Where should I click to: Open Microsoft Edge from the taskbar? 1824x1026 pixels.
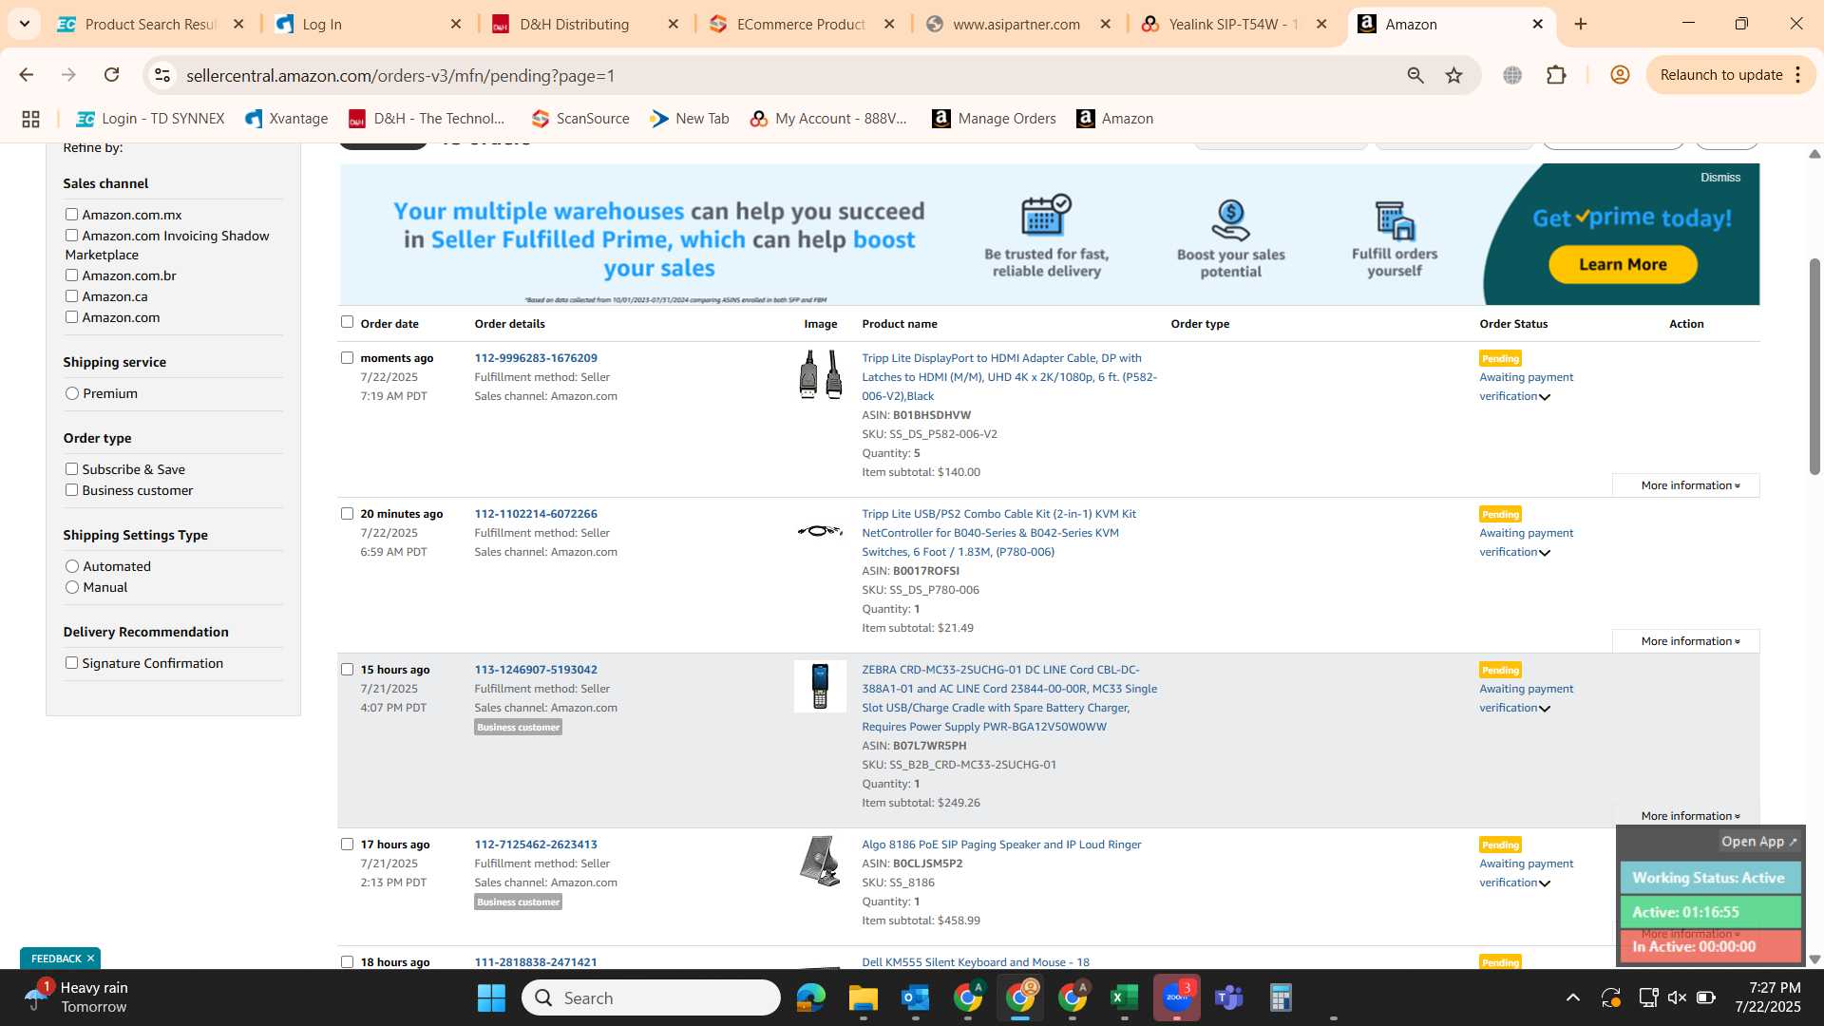point(810,997)
